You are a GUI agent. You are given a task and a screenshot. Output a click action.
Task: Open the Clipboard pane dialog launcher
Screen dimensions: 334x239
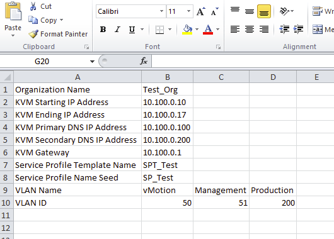point(86,47)
